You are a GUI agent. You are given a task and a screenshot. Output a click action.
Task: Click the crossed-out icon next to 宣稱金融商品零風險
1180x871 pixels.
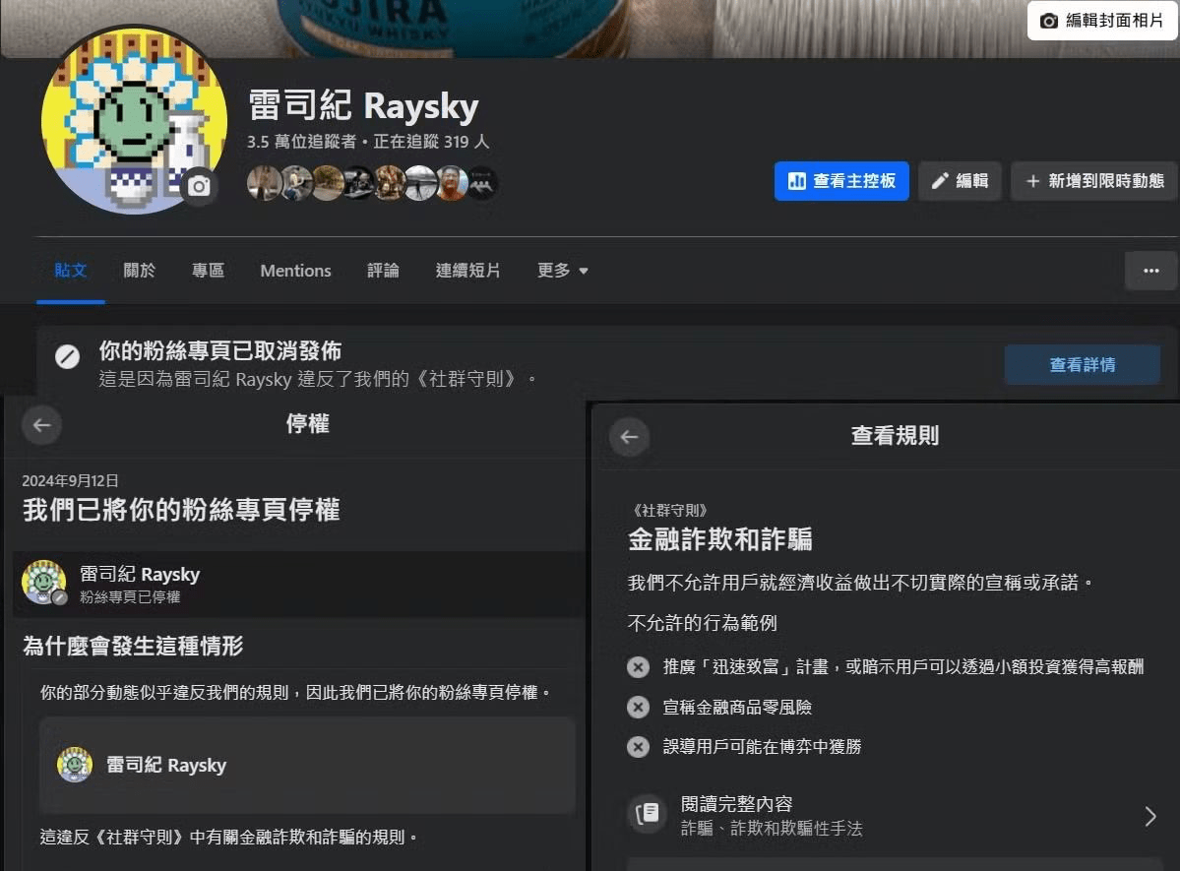pyautogui.click(x=637, y=707)
